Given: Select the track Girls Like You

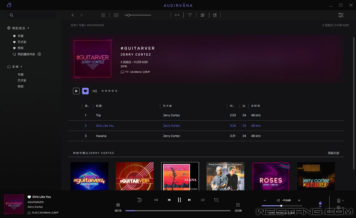Looking at the screenshot, I should click(x=206, y=126).
